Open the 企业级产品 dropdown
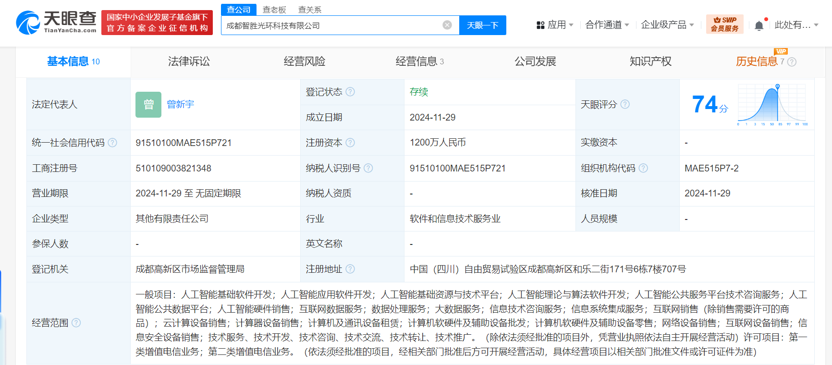Screen dimensions: 832x365 667,25
